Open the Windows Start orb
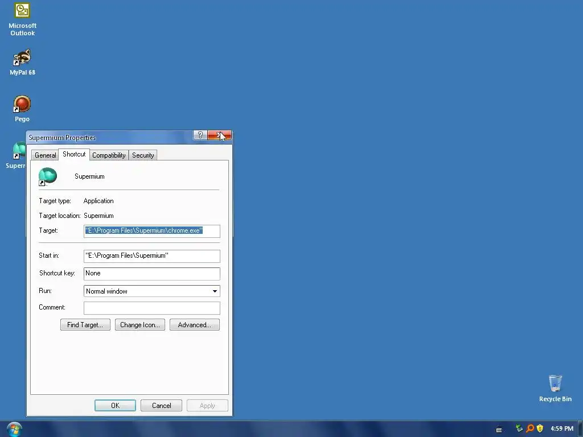The height and width of the screenshot is (437, 583). (x=14, y=429)
